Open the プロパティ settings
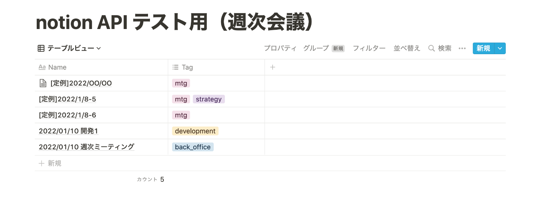Screen dimensions: 541x202 pyautogui.click(x=280, y=48)
